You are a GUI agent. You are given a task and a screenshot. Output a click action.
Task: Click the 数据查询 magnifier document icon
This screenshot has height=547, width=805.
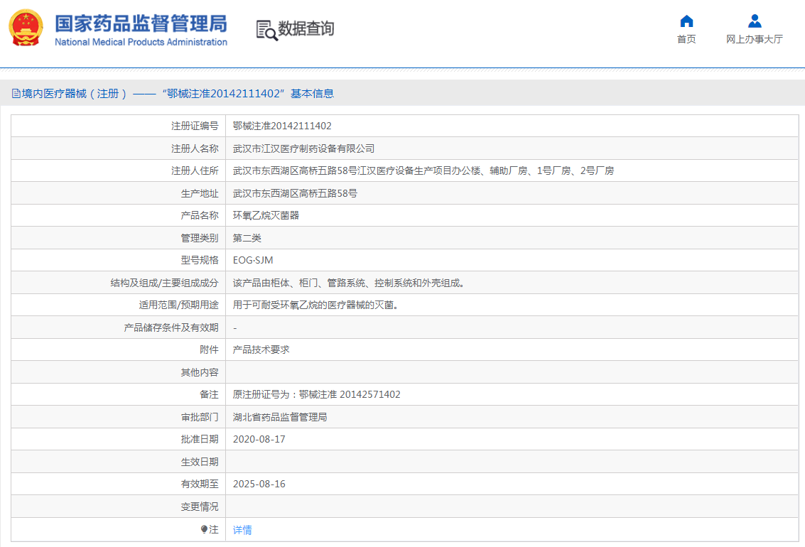point(266,30)
